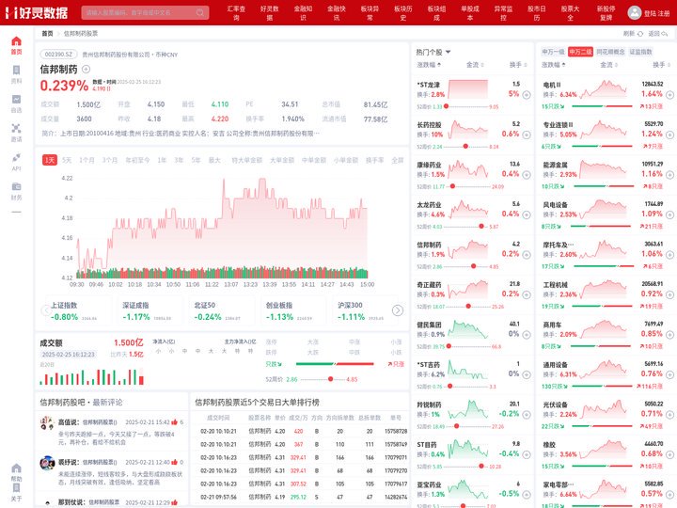This screenshot has width=677, height=508.
Task: Toggle 中单金额 chart series
Action: click(313, 160)
